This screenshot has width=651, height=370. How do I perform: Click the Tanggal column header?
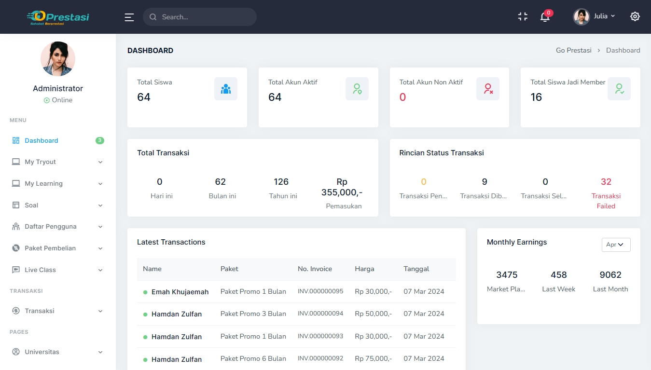point(416,269)
